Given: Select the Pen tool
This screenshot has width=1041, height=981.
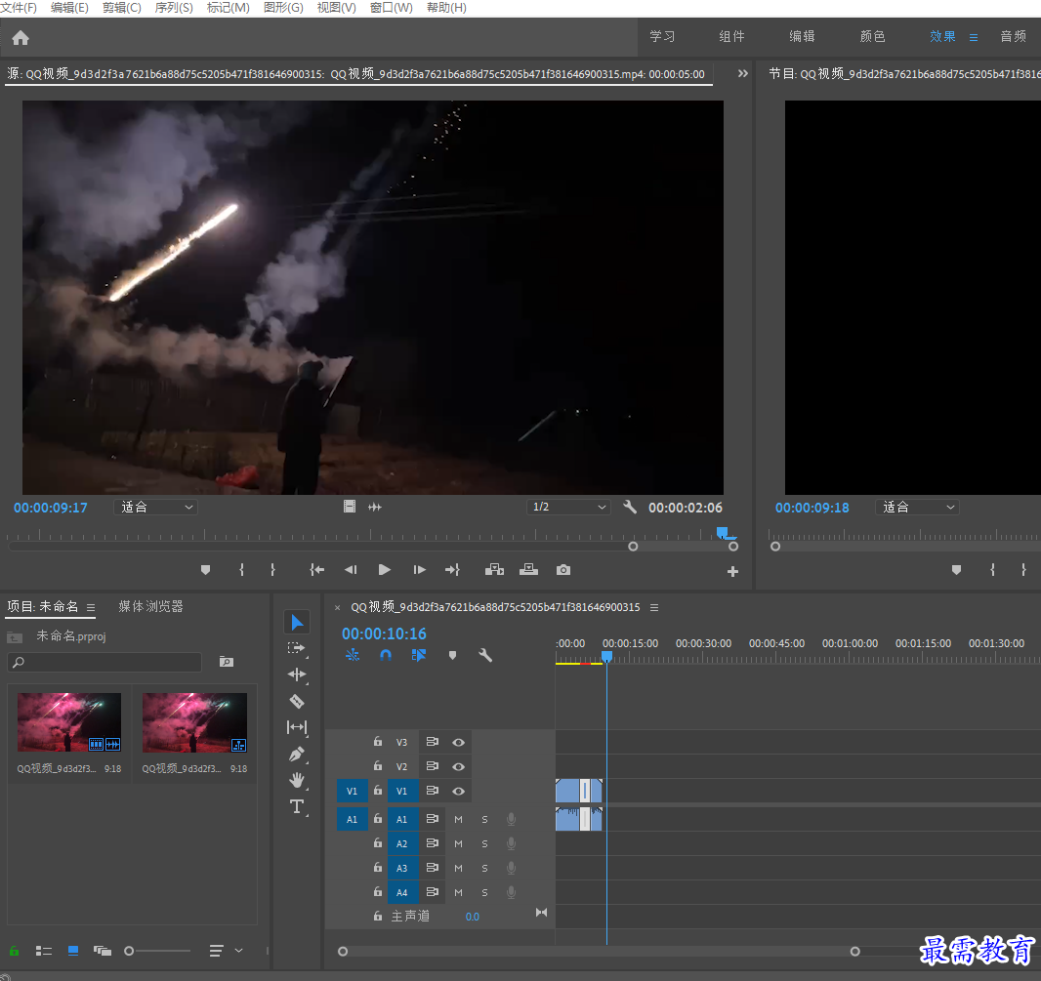Looking at the screenshot, I should tap(297, 754).
